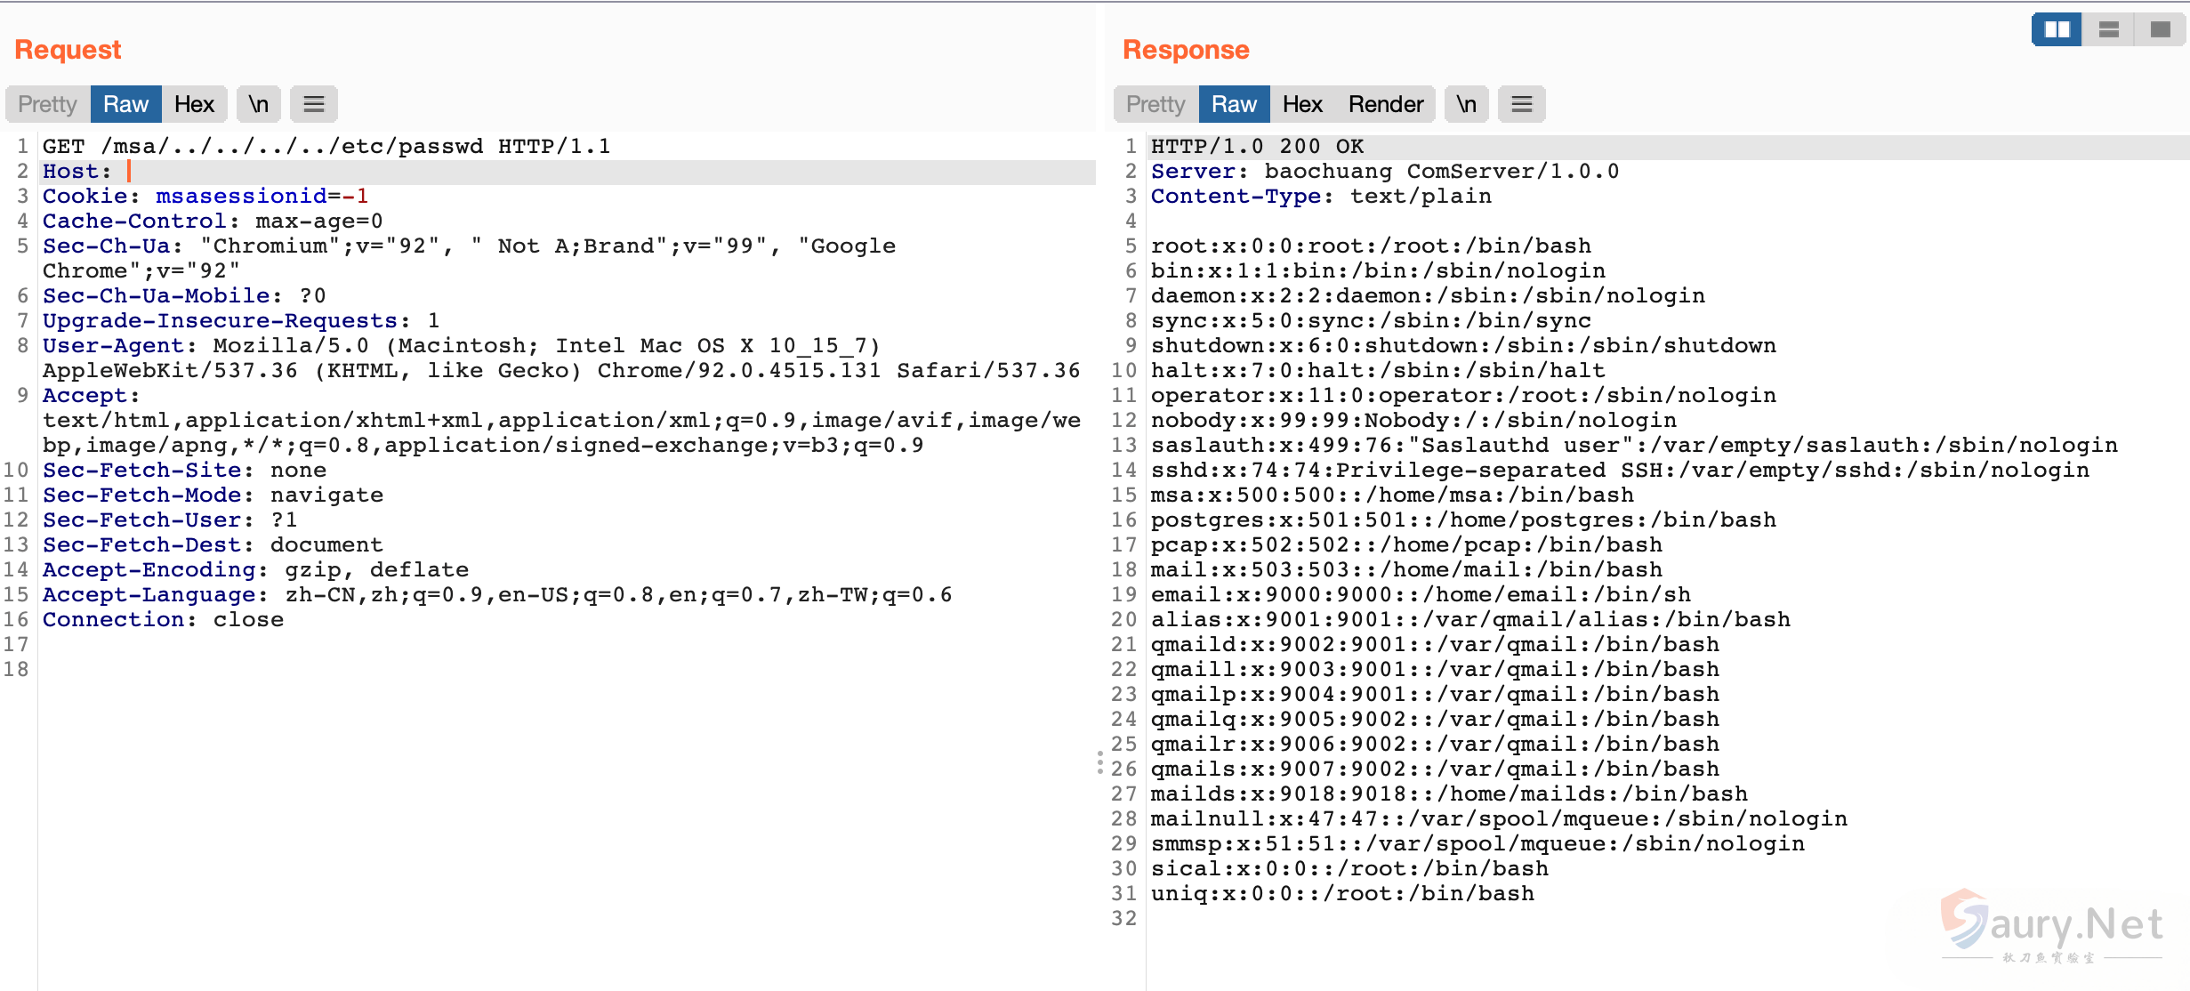Switch to combined single-pane layout icon
Screen dimensions: 2190x991
[2160, 29]
